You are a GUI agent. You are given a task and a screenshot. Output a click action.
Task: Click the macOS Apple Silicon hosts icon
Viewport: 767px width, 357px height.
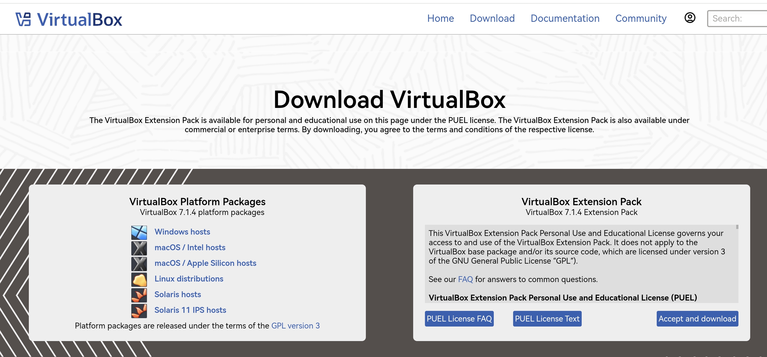tap(139, 263)
